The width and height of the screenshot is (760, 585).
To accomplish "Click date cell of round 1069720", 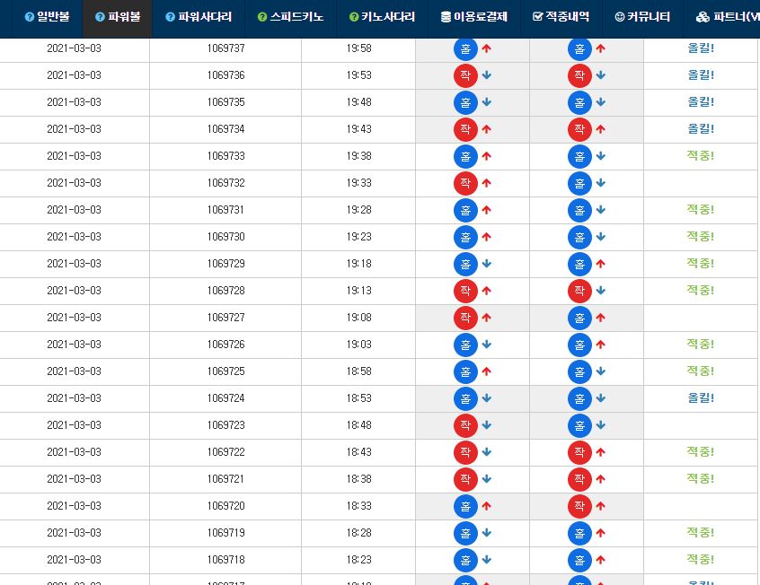I will (75, 506).
